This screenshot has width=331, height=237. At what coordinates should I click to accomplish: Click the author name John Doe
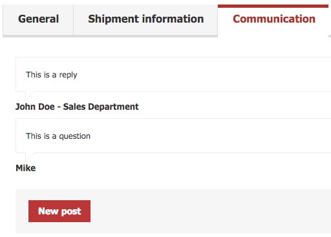tap(35, 107)
